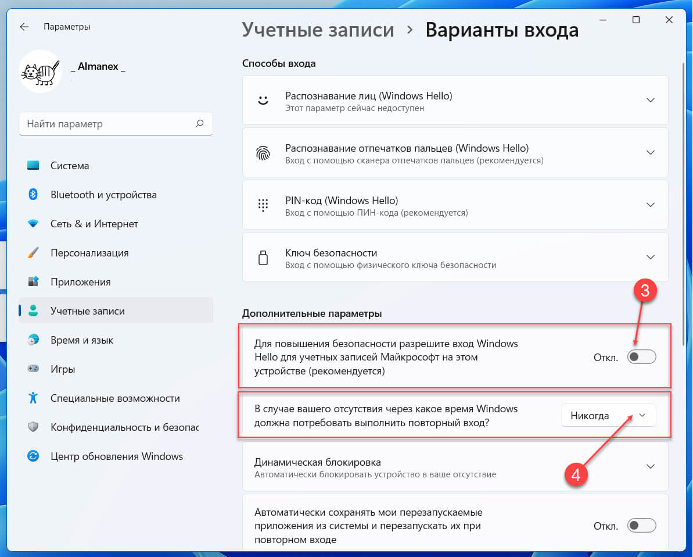Open Центр обновления Windows
This screenshot has height=557, width=693.
tap(116, 456)
